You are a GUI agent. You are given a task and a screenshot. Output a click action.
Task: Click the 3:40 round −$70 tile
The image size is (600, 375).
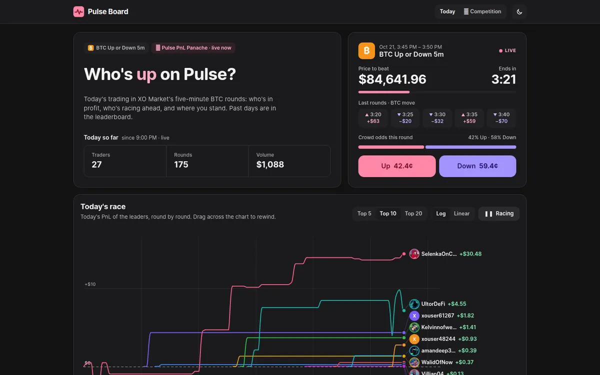501,118
